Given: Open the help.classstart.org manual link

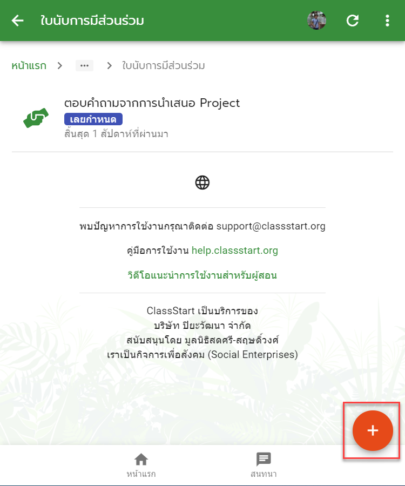Looking at the screenshot, I should [x=234, y=251].
